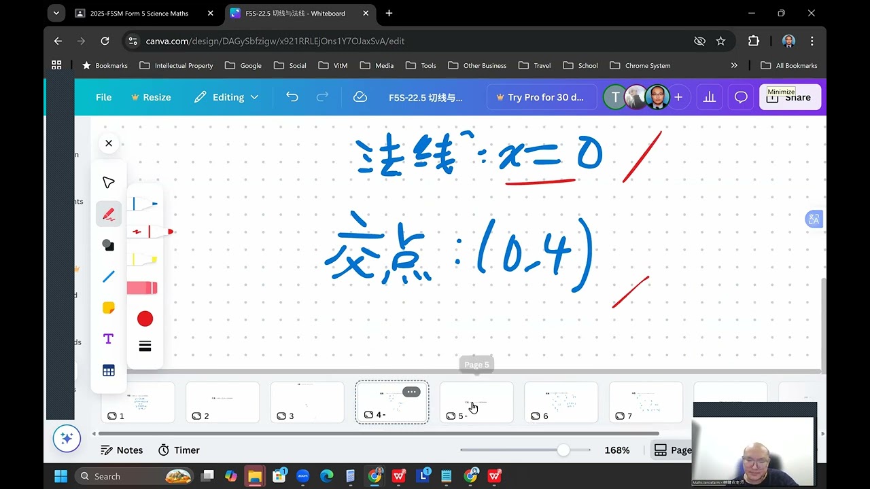Open Chrome extensions puzzle icon
Image resolution: width=870 pixels, height=489 pixels.
point(753,41)
